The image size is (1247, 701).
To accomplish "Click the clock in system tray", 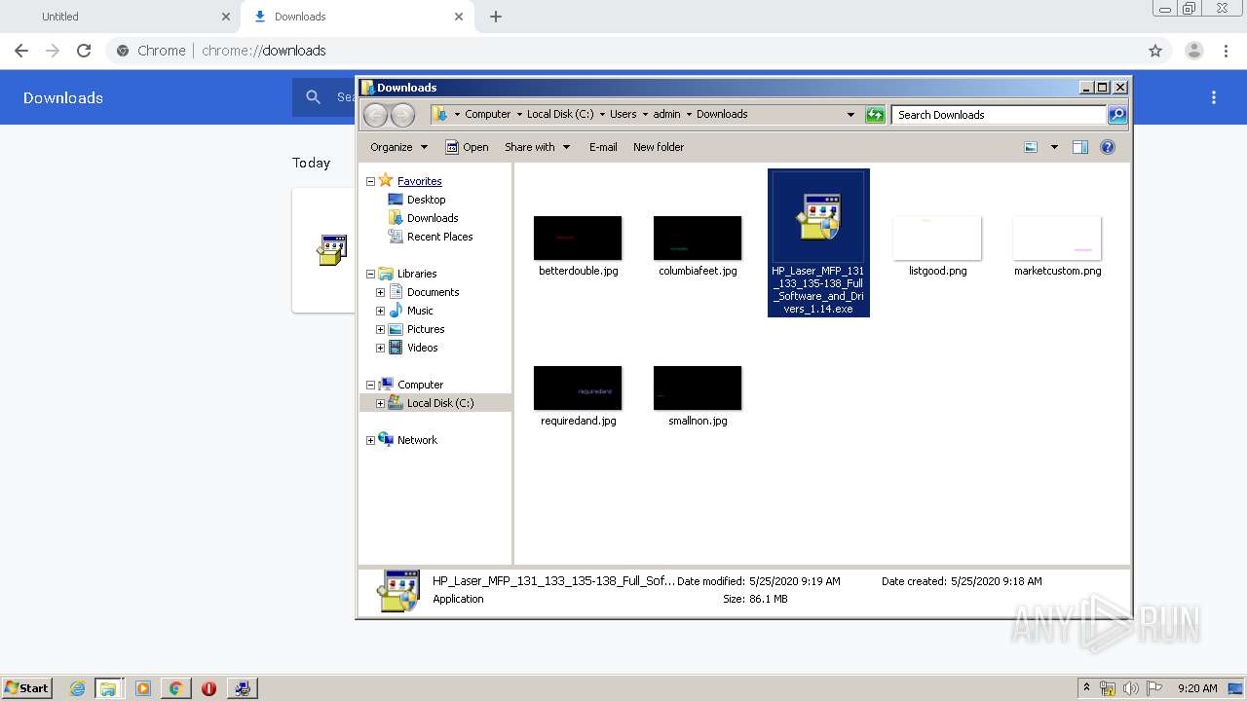I will 1197,688.
